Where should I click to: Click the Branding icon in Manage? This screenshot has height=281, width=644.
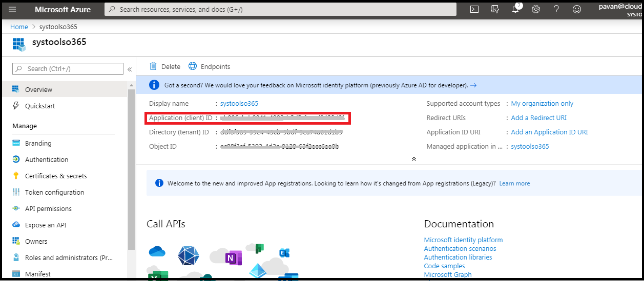pos(16,143)
